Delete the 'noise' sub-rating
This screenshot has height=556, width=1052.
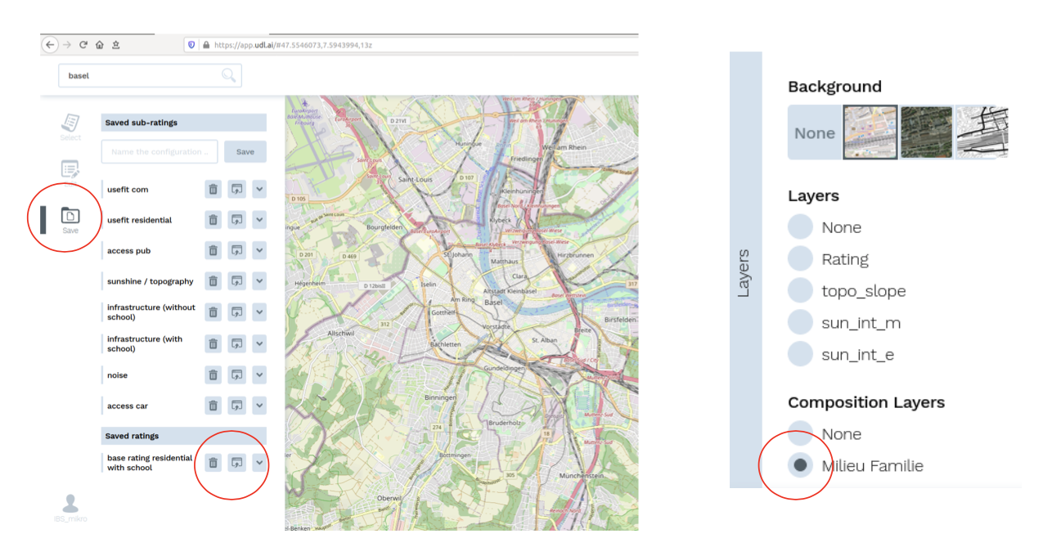(x=213, y=375)
